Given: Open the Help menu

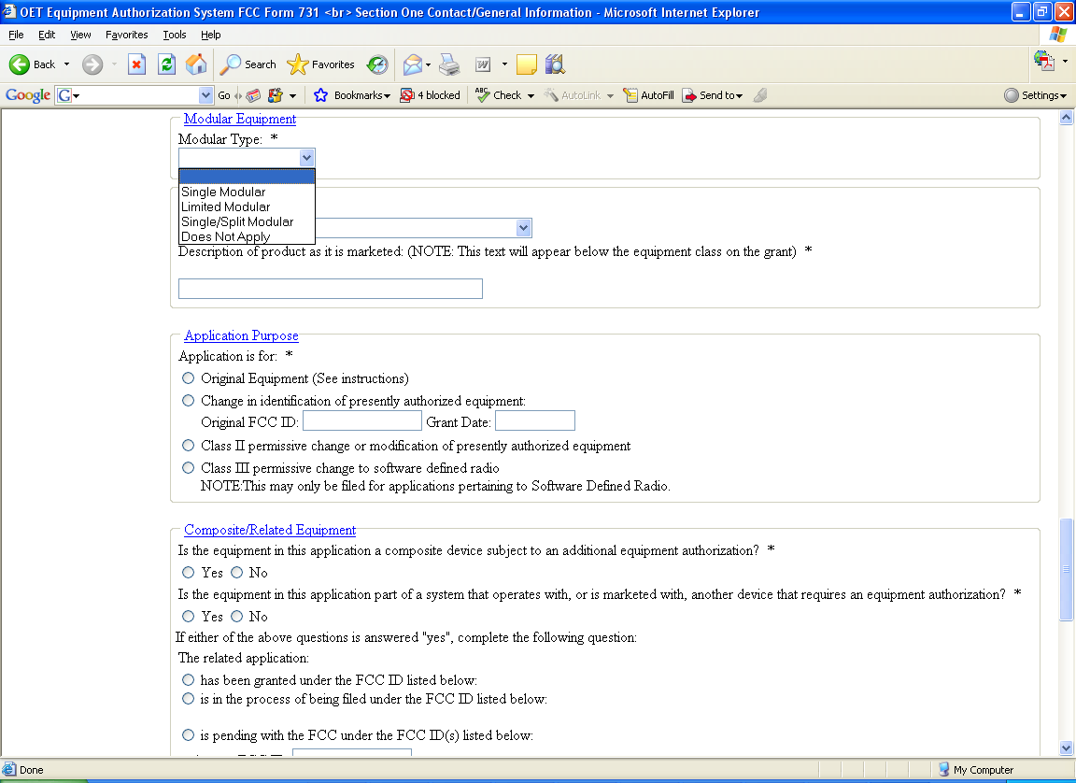Looking at the screenshot, I should click(x=211, y=35).
